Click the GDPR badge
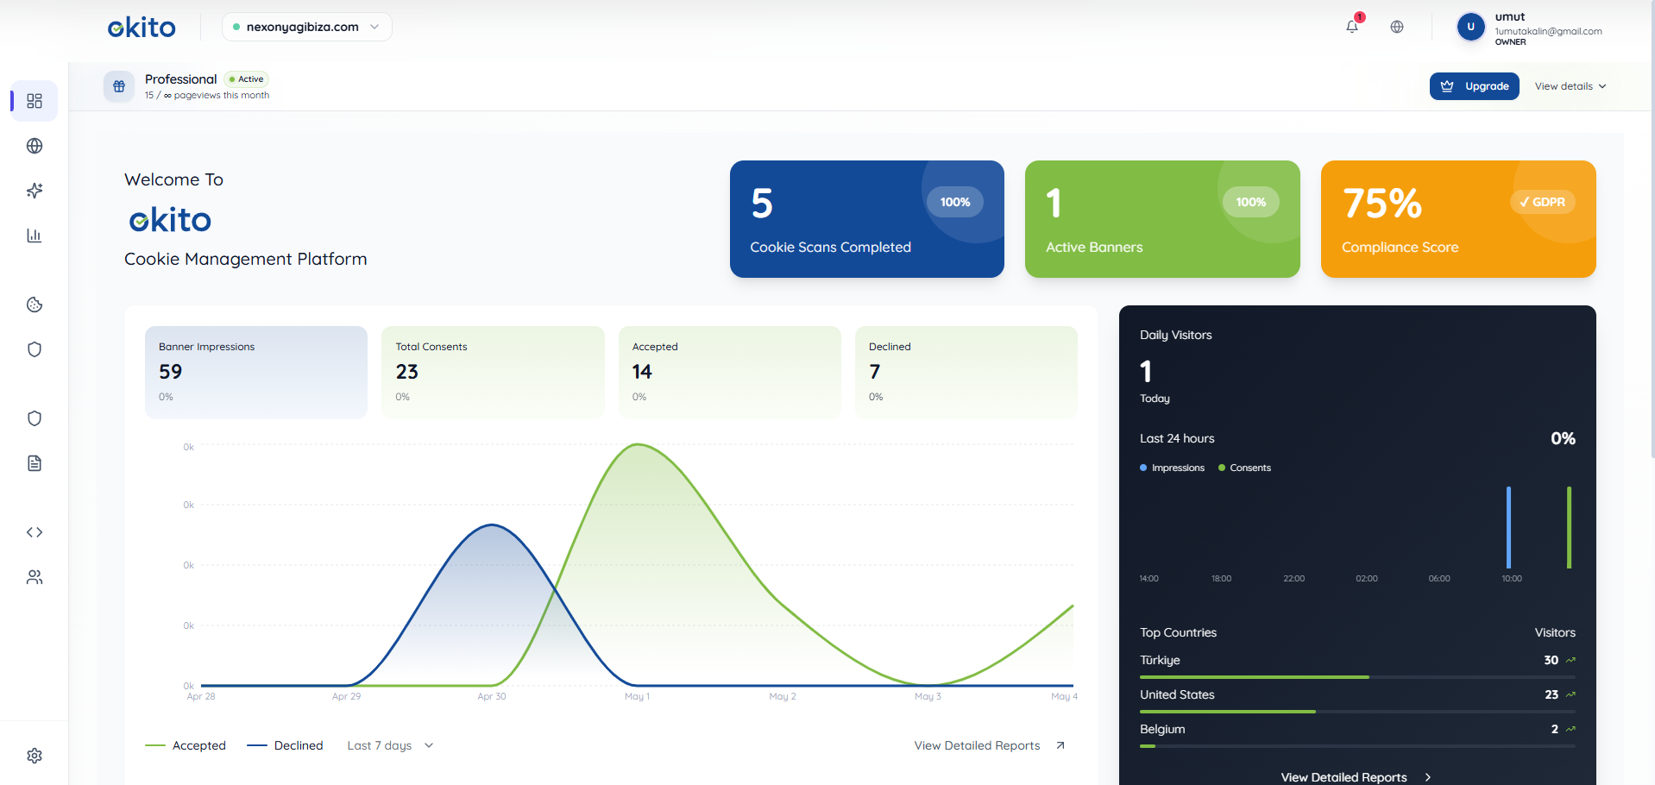This screenshot has height=785, width=1655. (1543, 202)
